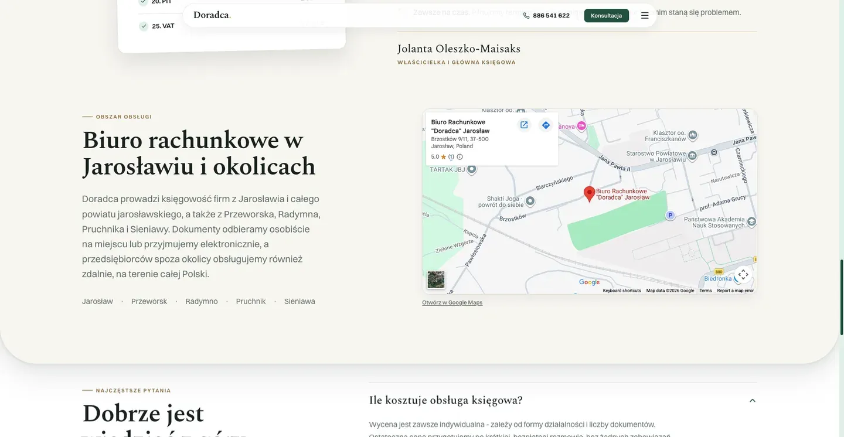Open Keyboard shortcuts on map
The width and height of the screenshot is (844, 437).
tap(622, 291)
